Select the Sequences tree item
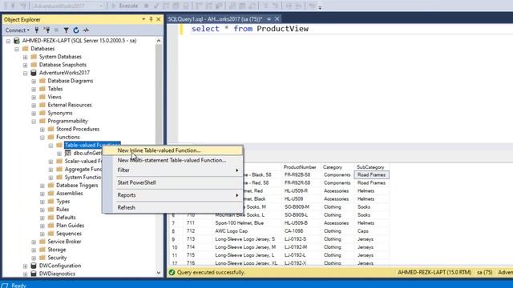 69,234
